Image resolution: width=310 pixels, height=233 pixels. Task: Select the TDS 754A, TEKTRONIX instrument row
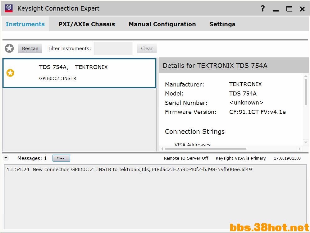(x=80, y=73)
